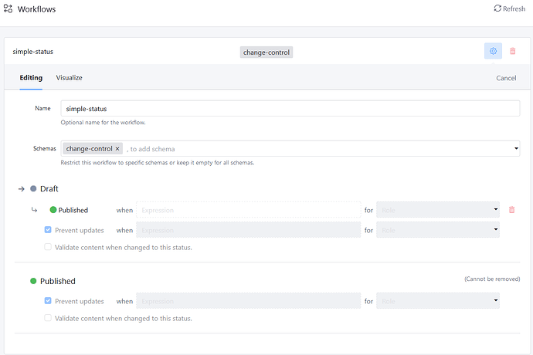Expand the Schemas dropdown arrow
Viewport: 533px width, 355px height.
(x=516, y=148)
